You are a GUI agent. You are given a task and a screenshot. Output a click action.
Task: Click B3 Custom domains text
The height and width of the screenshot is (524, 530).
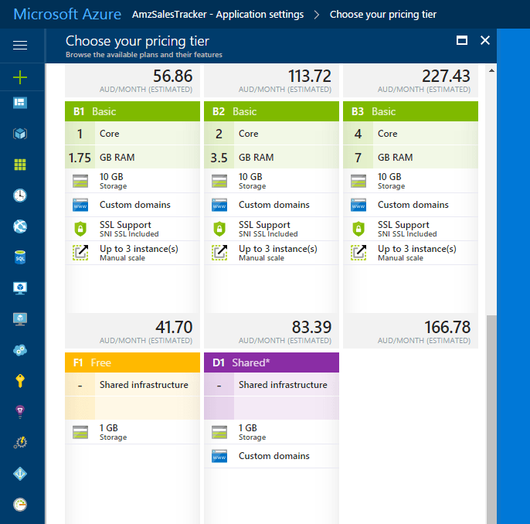click(413, 205)
